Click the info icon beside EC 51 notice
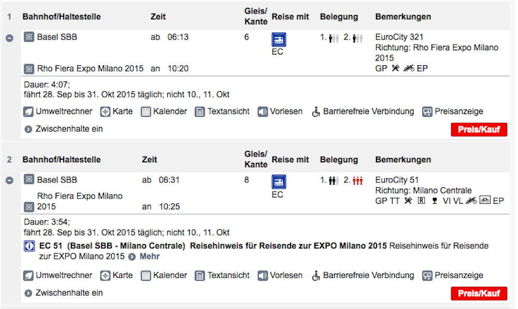 [30, 246]
